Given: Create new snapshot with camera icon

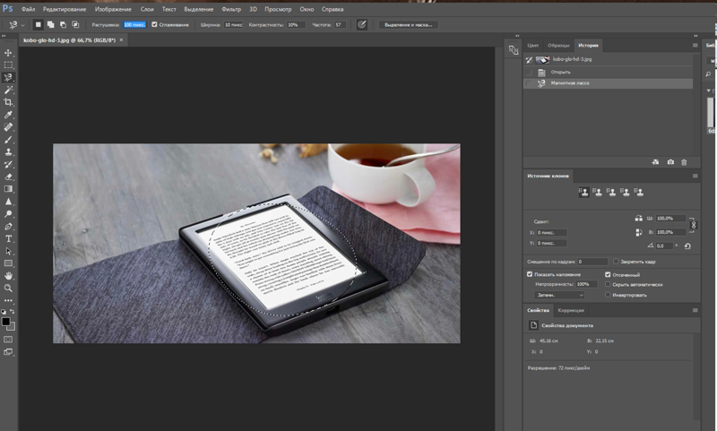Looking at the screenshot, I should pos(669,162).
